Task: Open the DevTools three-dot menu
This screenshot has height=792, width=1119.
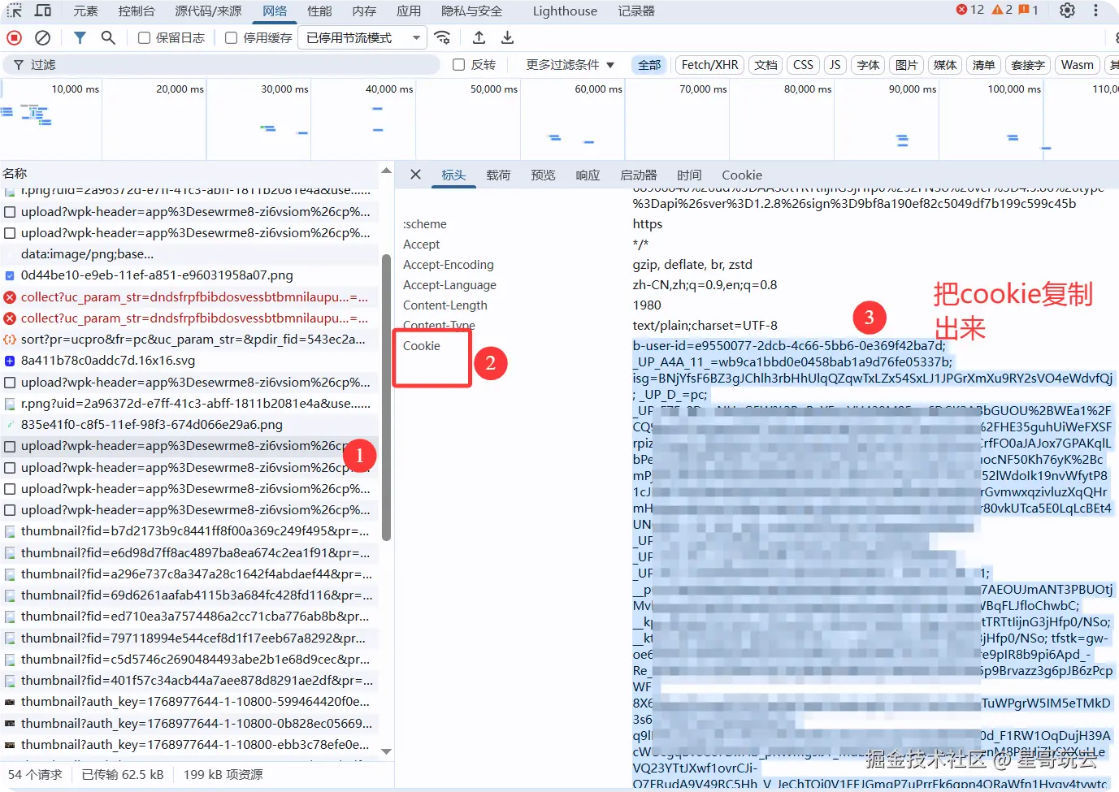Action: click(x=1095, y=11)
